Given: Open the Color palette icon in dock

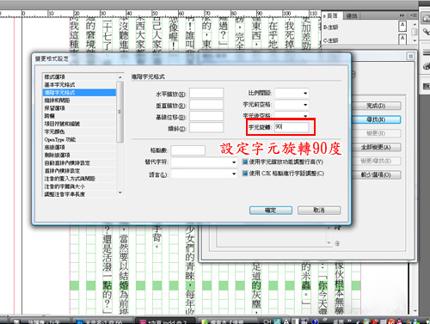Looking at the screenshot, I should click(427, 66).
